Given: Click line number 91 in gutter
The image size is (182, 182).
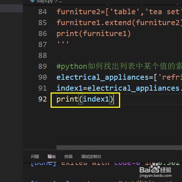Looking at the screenshot, I should coord(43,88).
